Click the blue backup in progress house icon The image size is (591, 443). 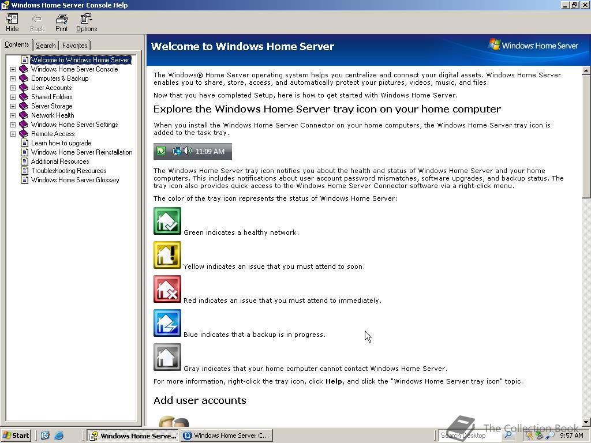pos(167,323)
